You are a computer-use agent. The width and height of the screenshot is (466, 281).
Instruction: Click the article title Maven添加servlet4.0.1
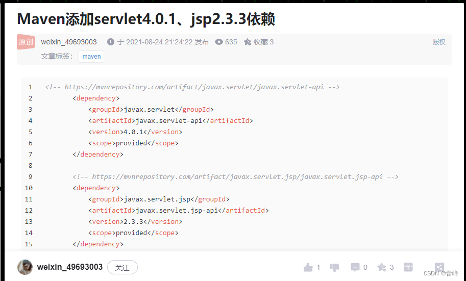pos(146,19)
